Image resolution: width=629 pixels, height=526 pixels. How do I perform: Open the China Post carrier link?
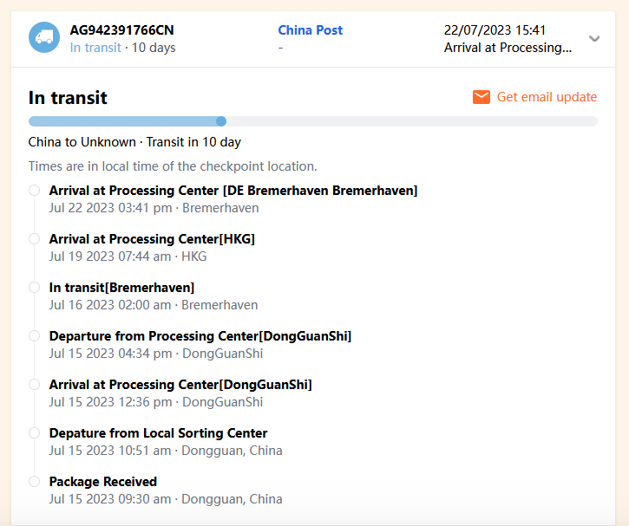pos(310,30)
